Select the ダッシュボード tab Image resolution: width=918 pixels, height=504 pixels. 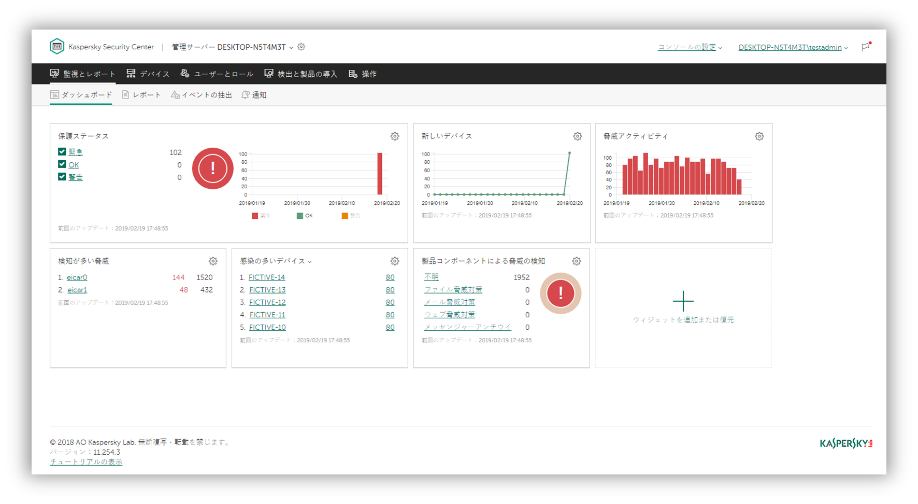point(81,95)
